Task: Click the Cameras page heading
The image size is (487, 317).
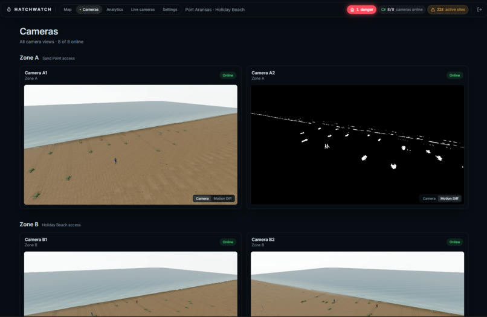Action: click(39, 31)
